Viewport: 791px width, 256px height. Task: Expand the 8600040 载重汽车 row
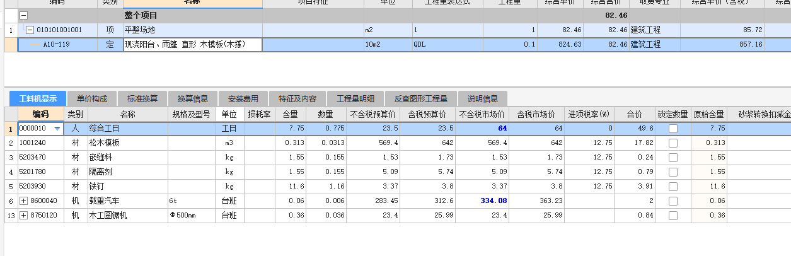(24, 201)
